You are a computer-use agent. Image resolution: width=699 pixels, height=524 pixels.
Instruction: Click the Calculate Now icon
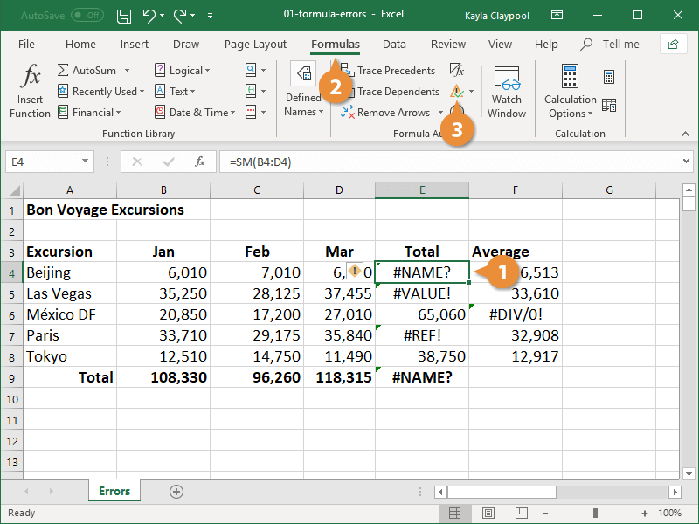tap(609, 77)
